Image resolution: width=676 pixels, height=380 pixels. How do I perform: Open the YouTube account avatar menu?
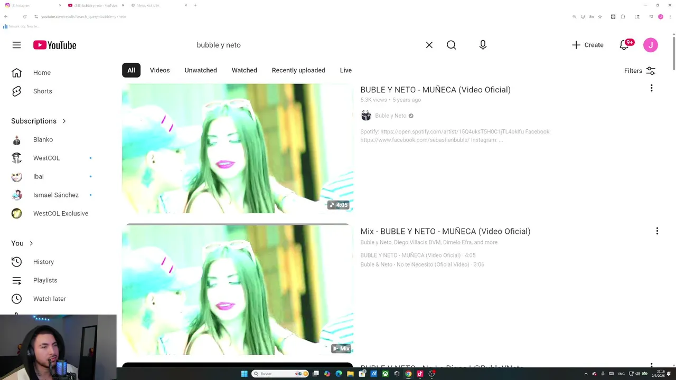tap(651, 45)
